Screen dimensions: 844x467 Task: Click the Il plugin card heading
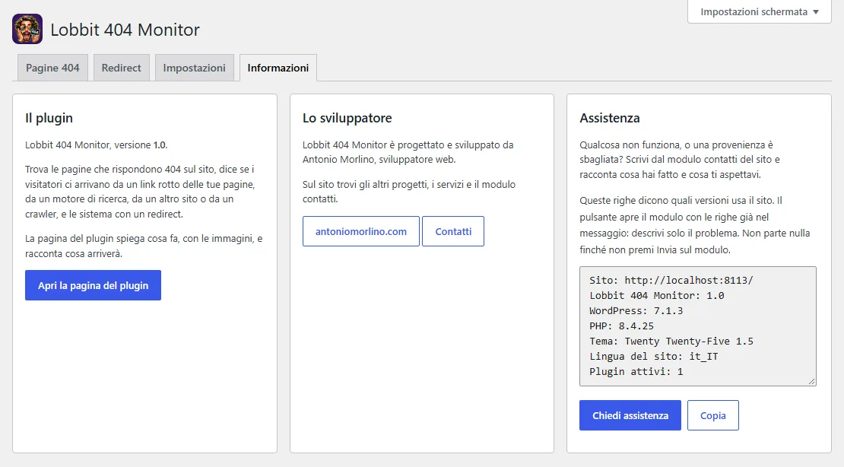pyautogui.click(x=49, y=118)
